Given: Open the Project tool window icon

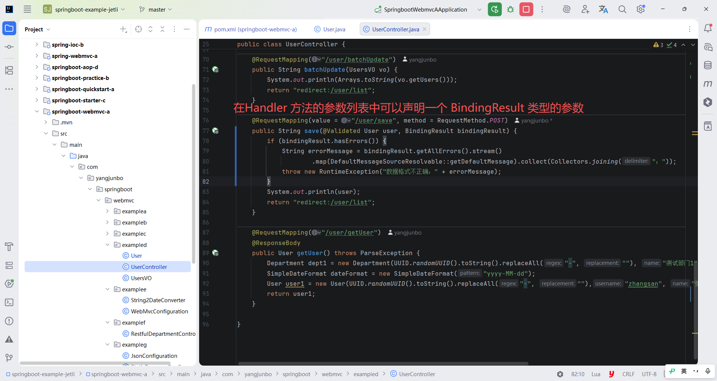Looking at the screenshot, I should (9, 28).
